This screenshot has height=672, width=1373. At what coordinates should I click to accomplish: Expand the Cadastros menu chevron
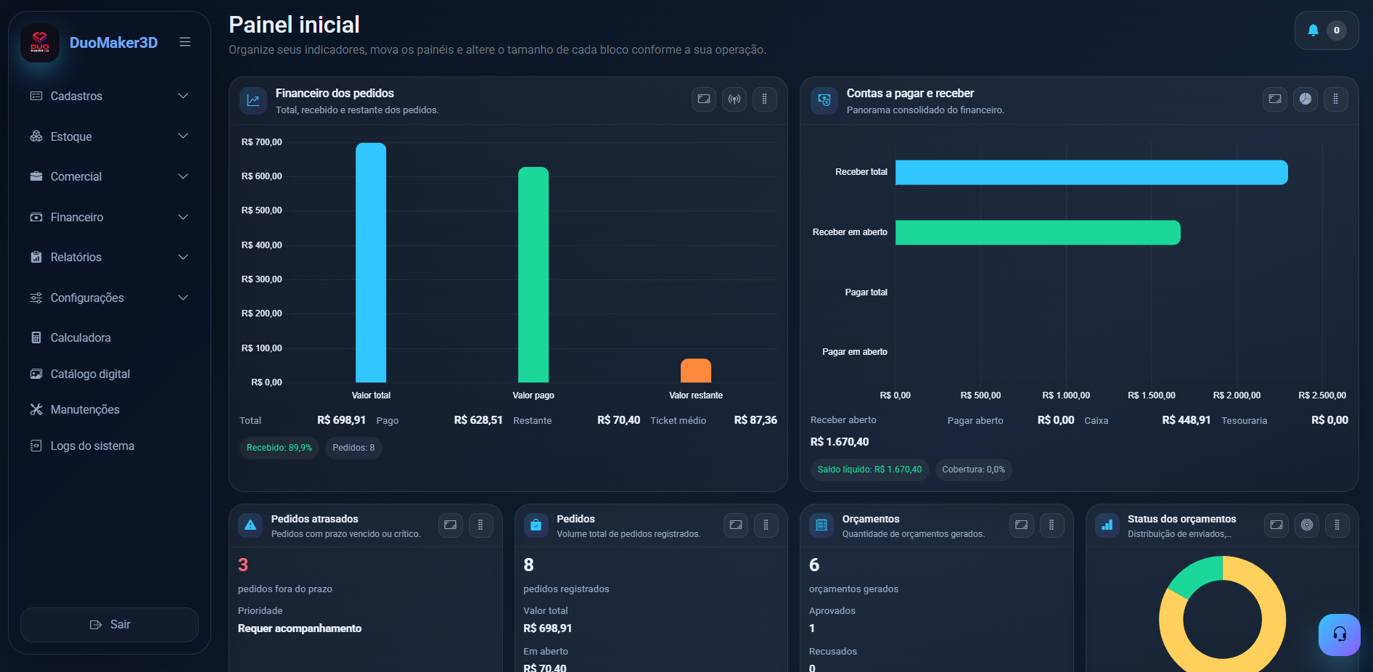click(x=184, y=96)
